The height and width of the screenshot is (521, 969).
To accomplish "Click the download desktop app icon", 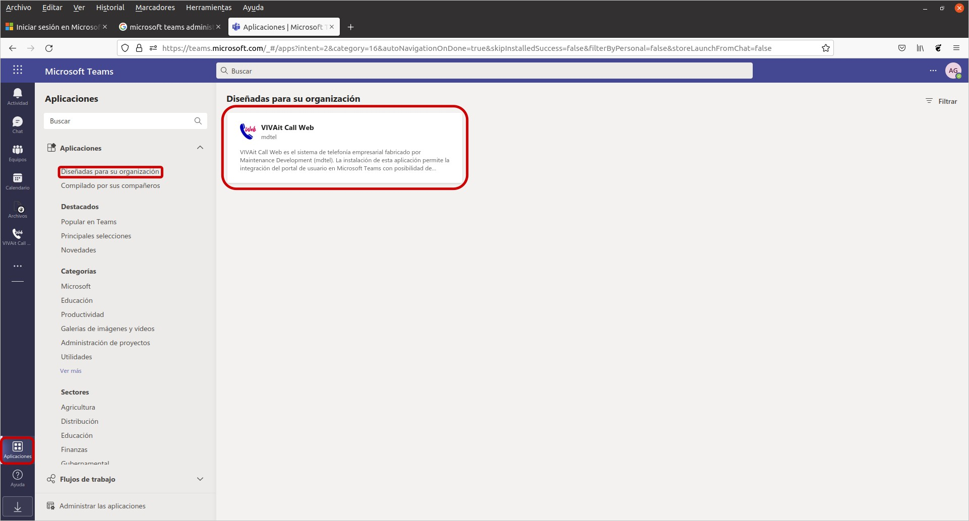I will point(18,507).
